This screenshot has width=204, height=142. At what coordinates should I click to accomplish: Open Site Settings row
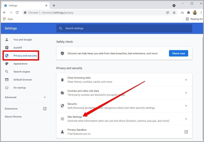[124, 119]
